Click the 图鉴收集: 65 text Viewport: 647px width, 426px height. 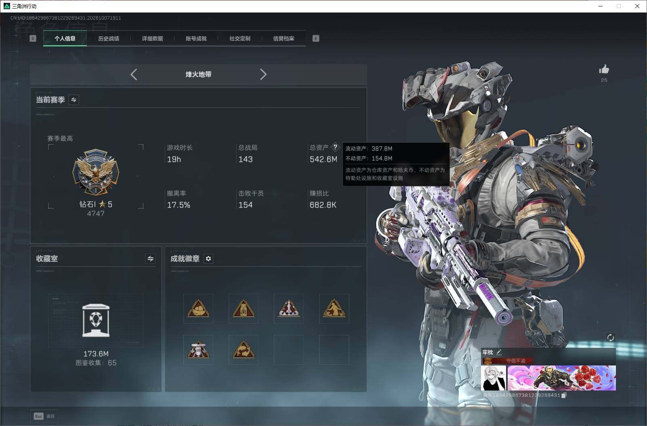click(x=96, y=363)
